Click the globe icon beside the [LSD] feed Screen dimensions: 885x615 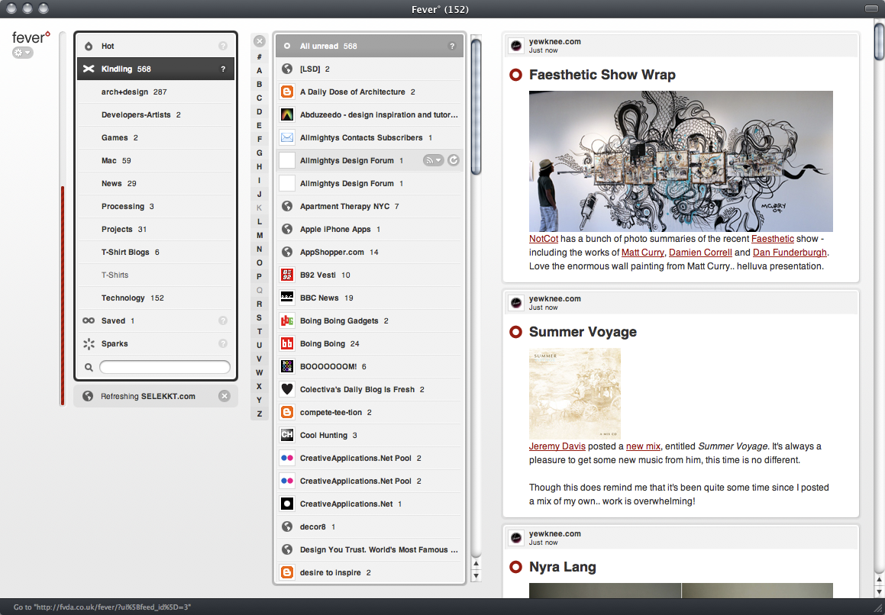[287, 69]
